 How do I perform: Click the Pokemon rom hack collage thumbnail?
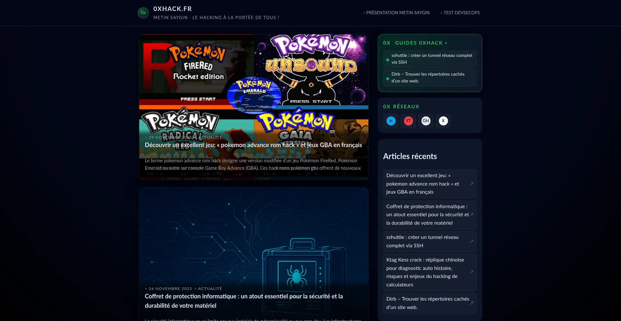pyautogui.click(x=254, y=81)
